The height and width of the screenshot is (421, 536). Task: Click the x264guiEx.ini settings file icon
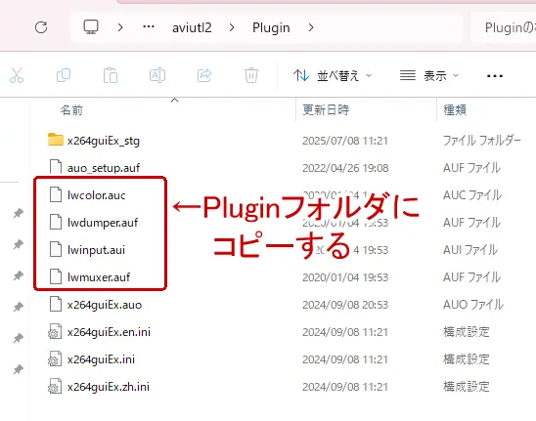click(x=55, y=358)
